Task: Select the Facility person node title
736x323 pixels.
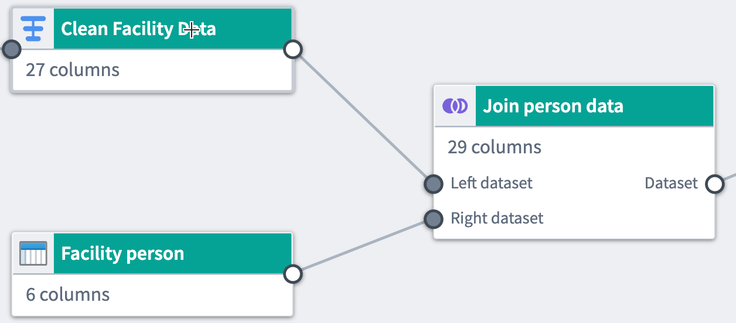Action: (122, 253)
